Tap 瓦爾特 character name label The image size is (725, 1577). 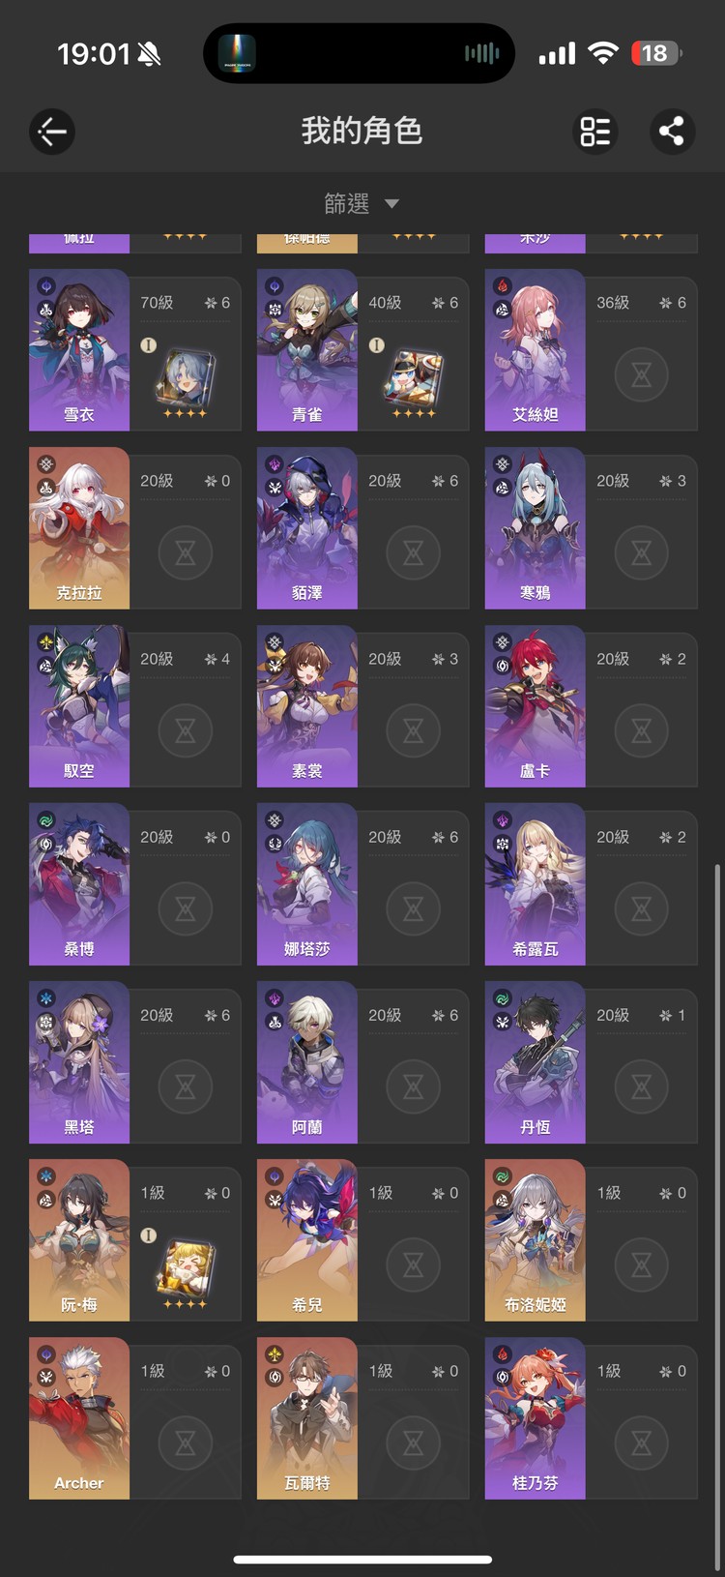click(x=307, y=1482)
